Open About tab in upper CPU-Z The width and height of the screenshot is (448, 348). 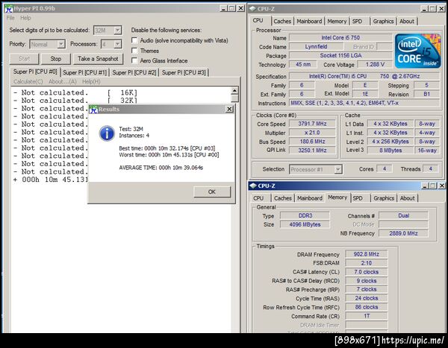point(407,21)
